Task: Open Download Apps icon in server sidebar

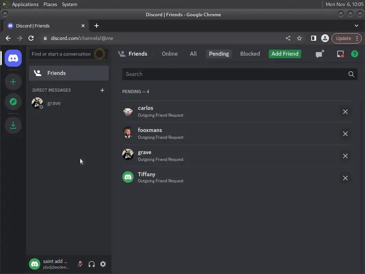Action: tap(13, 125)
